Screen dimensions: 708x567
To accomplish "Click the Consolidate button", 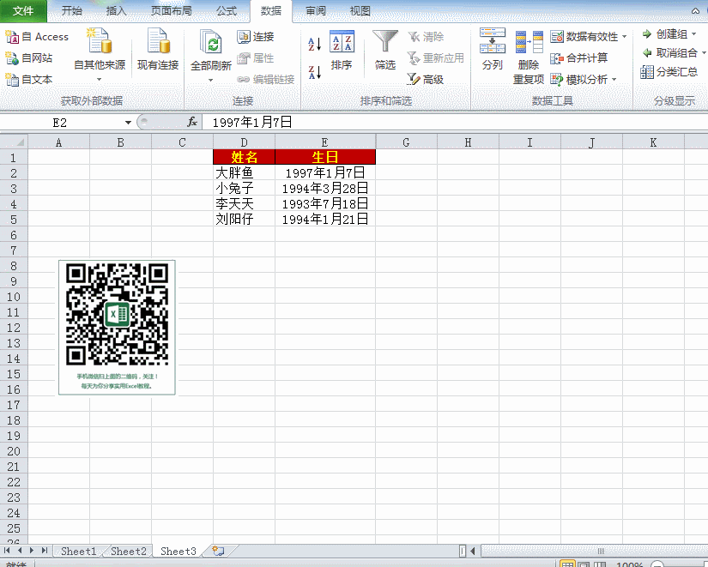I will click(x=580, y=58).
